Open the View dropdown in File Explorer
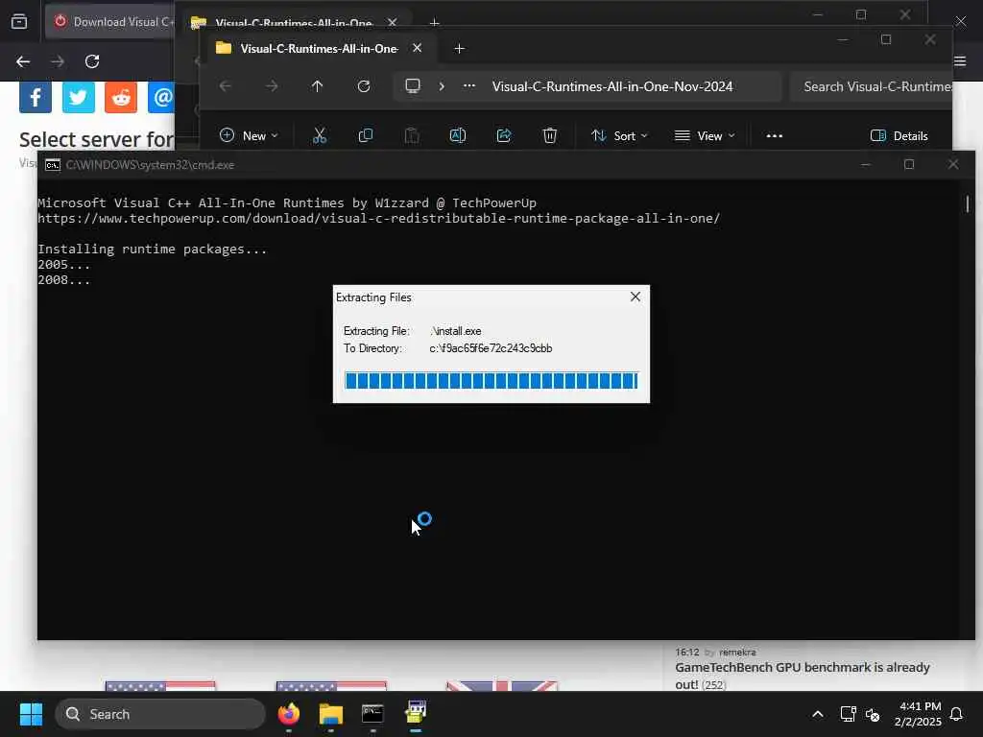Viewport: 983px width, 737px height. point(705,135)
